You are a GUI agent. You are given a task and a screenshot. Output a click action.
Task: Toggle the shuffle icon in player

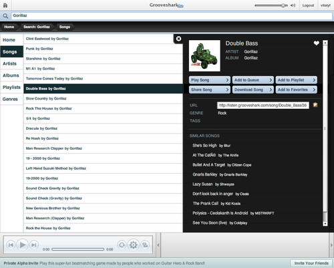145,245
